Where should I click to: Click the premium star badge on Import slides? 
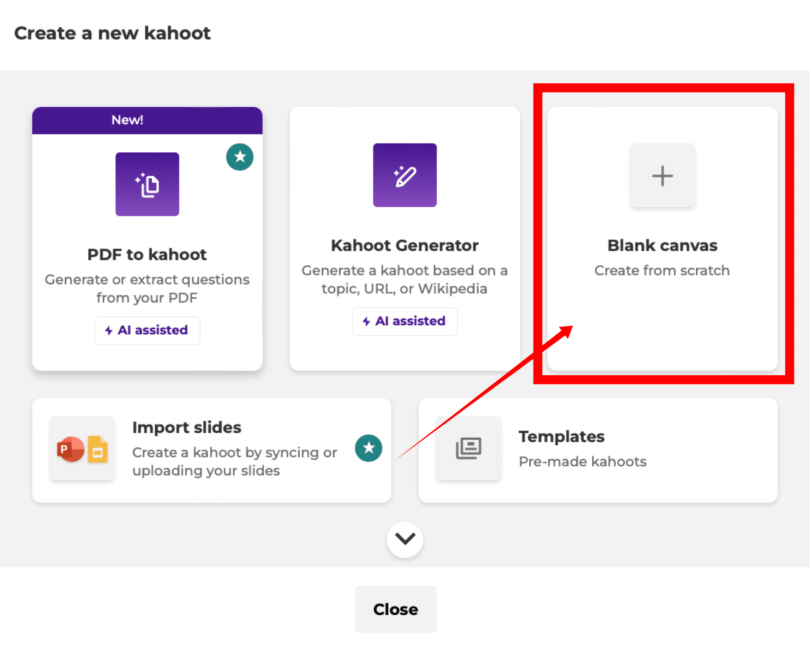[x=369, y=448]
